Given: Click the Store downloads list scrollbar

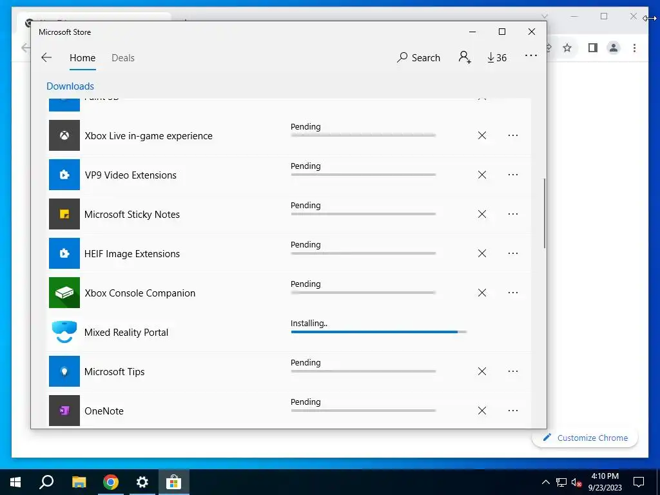Looking at the screenshot, I should (544, 213).
